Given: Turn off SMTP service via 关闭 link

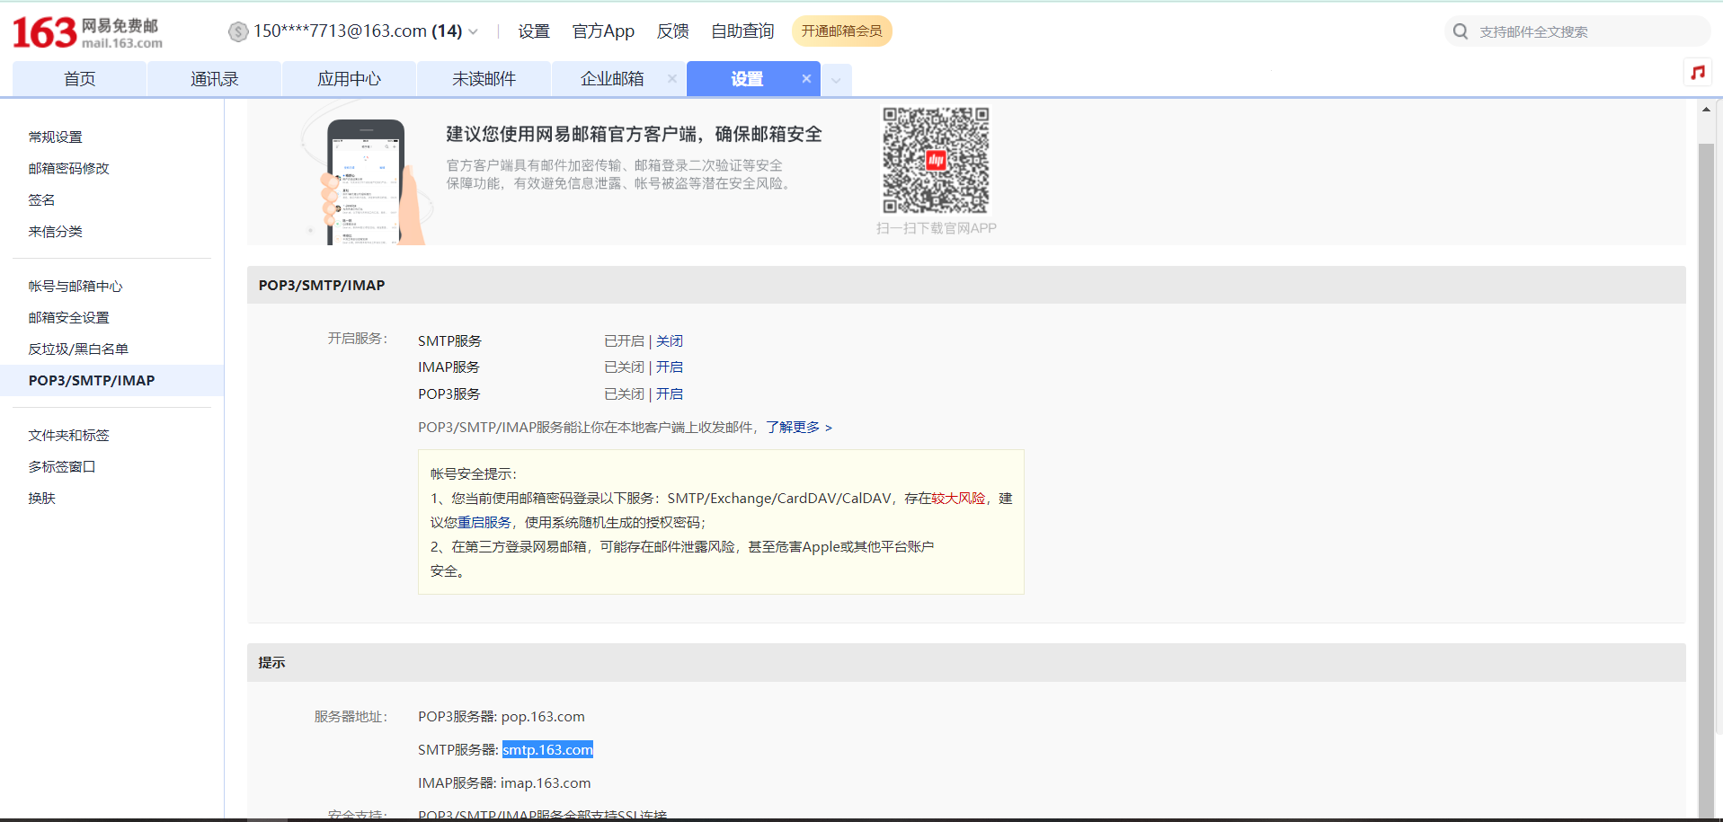Looking at the screenshot, I should point(670,340).
